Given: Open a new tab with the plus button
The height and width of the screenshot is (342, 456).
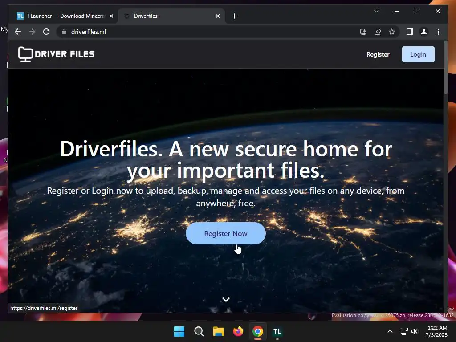Looking at the screenshot, I should click(x=235, y=16).
